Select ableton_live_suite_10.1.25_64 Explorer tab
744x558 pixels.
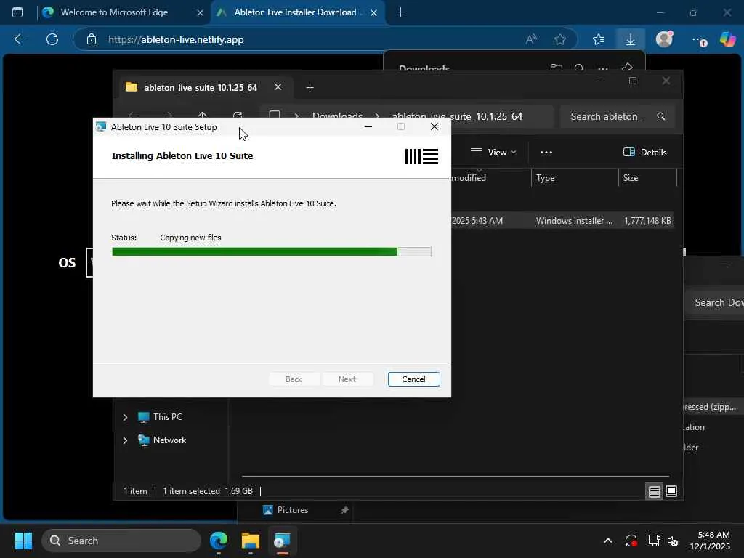(x=201, y=87)
